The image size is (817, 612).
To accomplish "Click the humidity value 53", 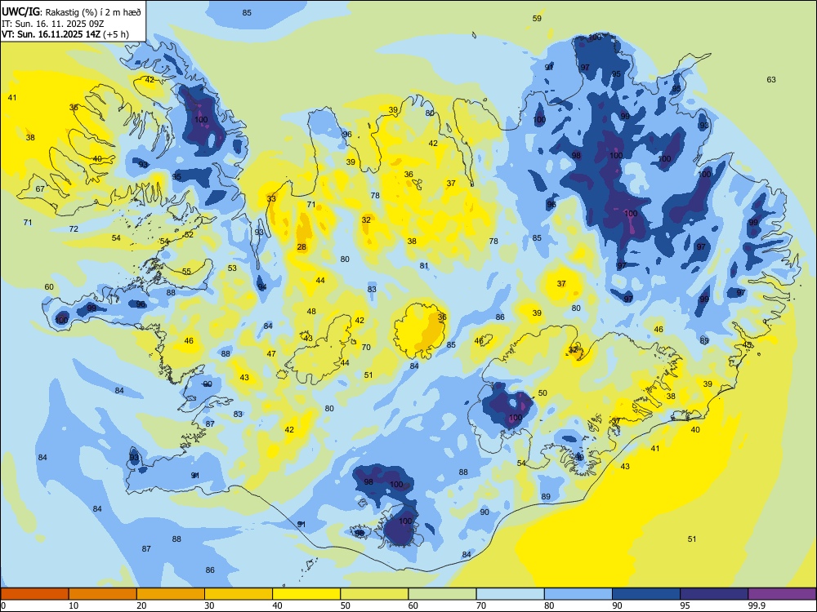I will (232, 268).
